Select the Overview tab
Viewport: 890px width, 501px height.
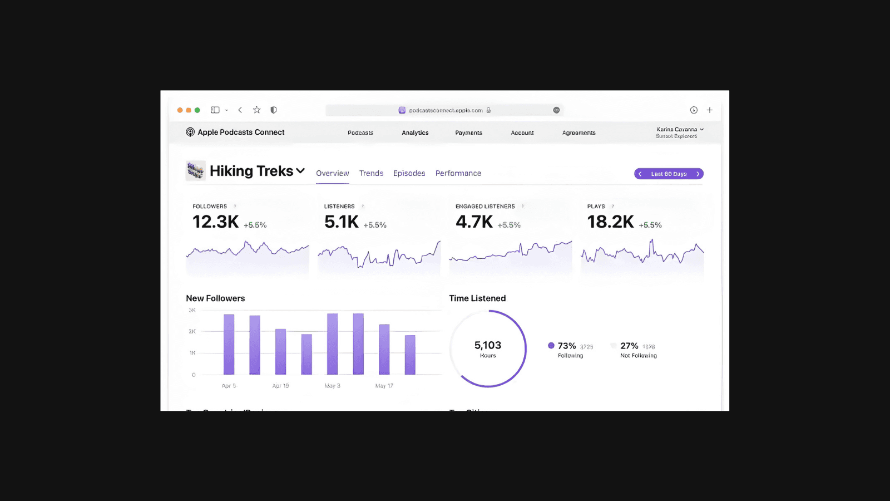[333, 173]
